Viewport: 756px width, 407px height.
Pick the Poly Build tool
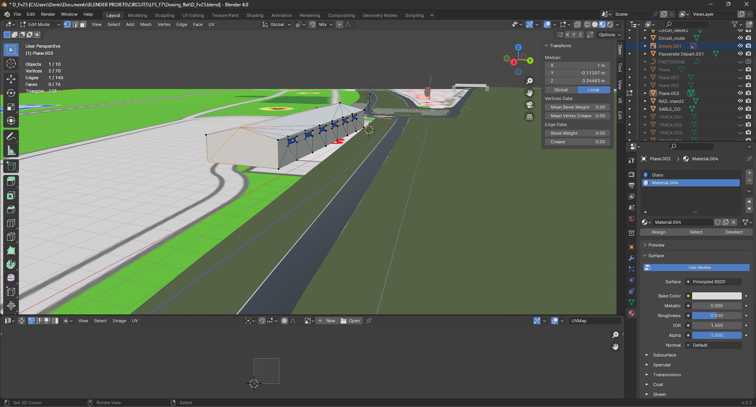click(x=11, y=251)
